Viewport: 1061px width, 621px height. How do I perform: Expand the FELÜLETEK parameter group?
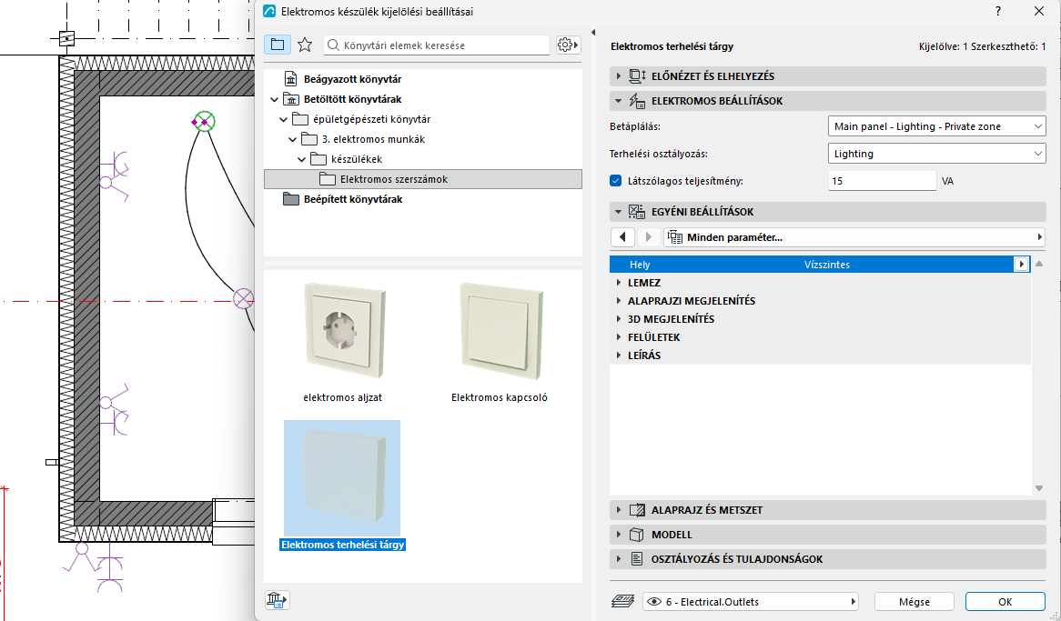click(619, 337)
